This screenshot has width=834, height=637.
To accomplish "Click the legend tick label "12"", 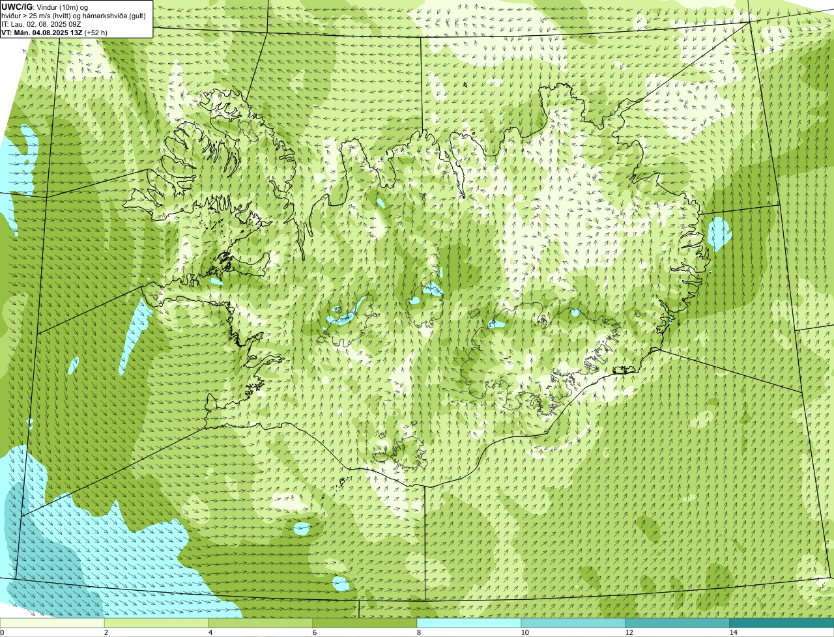I will [x=629, y=632].
